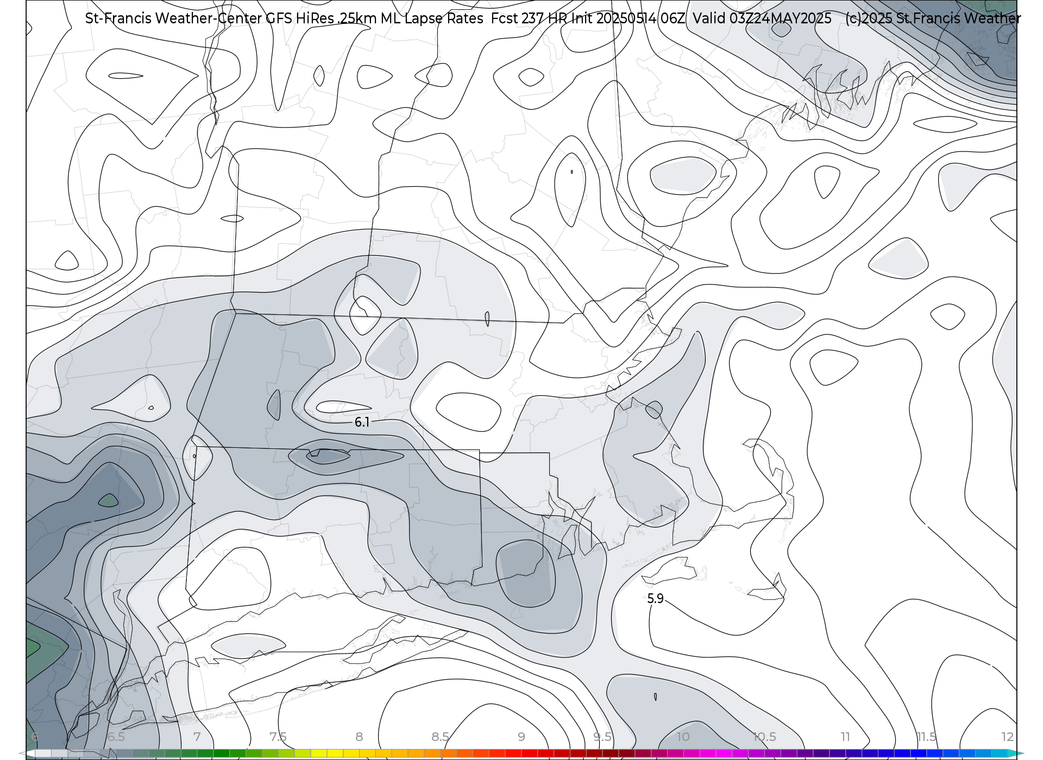Click the 'St-Francis Weather-Center' name in the title
Viewport: 1043px width, 760px height.
(x=173, y=18)
